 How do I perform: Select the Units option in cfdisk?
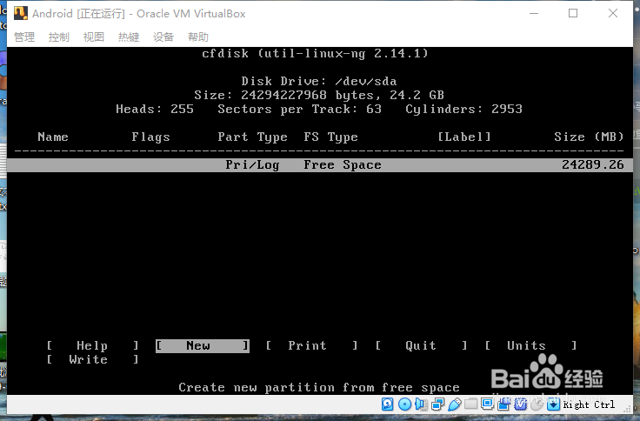pos(530,346)
